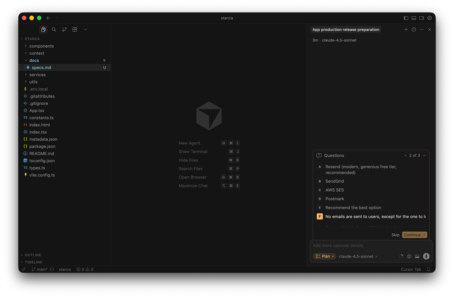Image resolution: width=454 pixels, height=297 pixels.
Task: Enable web search with the globe icon
Action: [x=409, y=256]
